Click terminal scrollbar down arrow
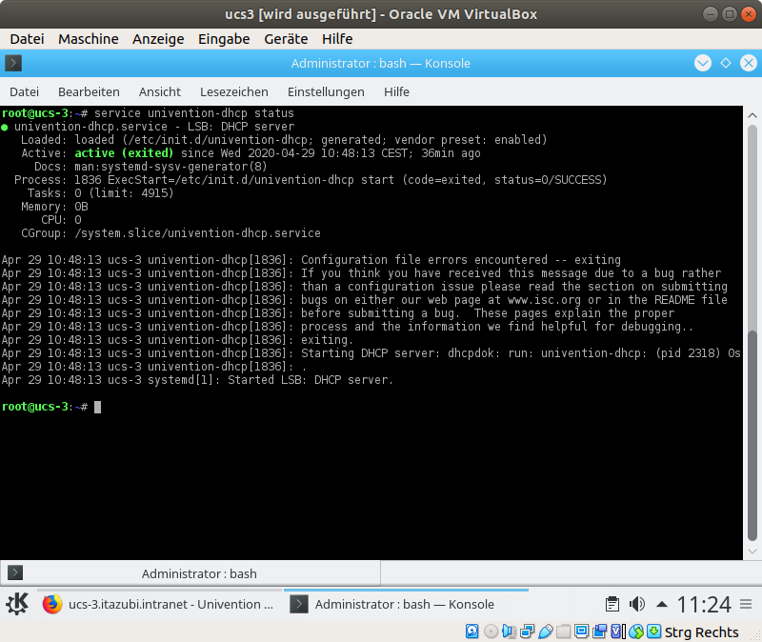This screenshot has width=762, height=642. click(x=752, y=552)
